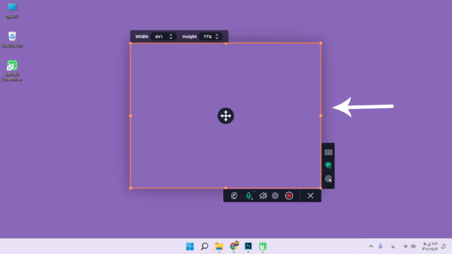Screen dimensions: 452x254
Task: Toggle microphone recording in recorder toolbar
Action: [x=249, y=196]
